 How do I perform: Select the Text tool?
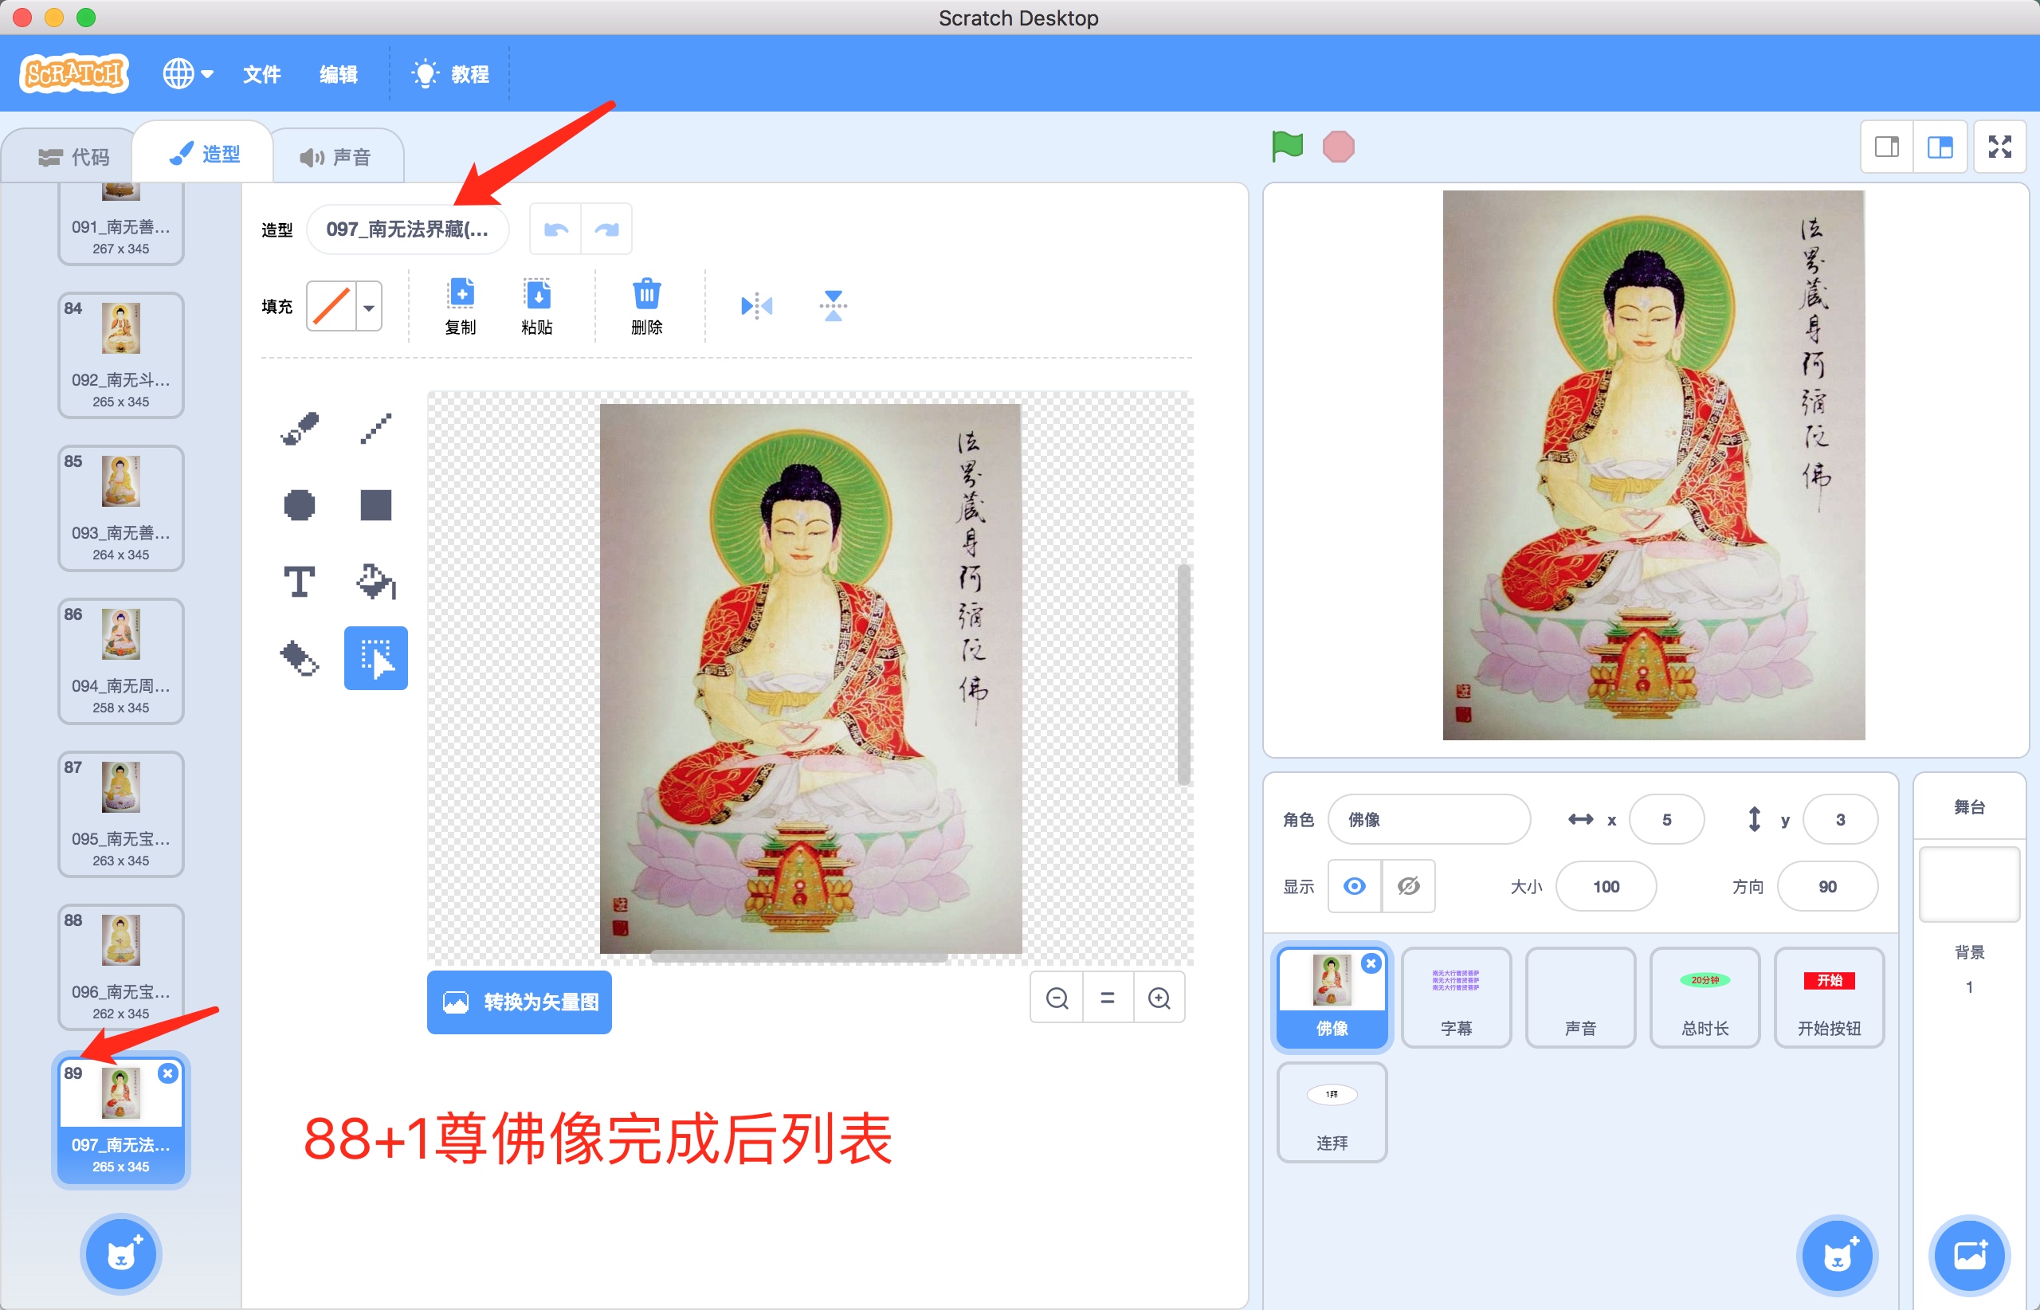click(x=300, y=582)
